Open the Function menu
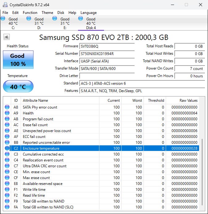Viewport: 208px width, 214px height. click(30, 13)
